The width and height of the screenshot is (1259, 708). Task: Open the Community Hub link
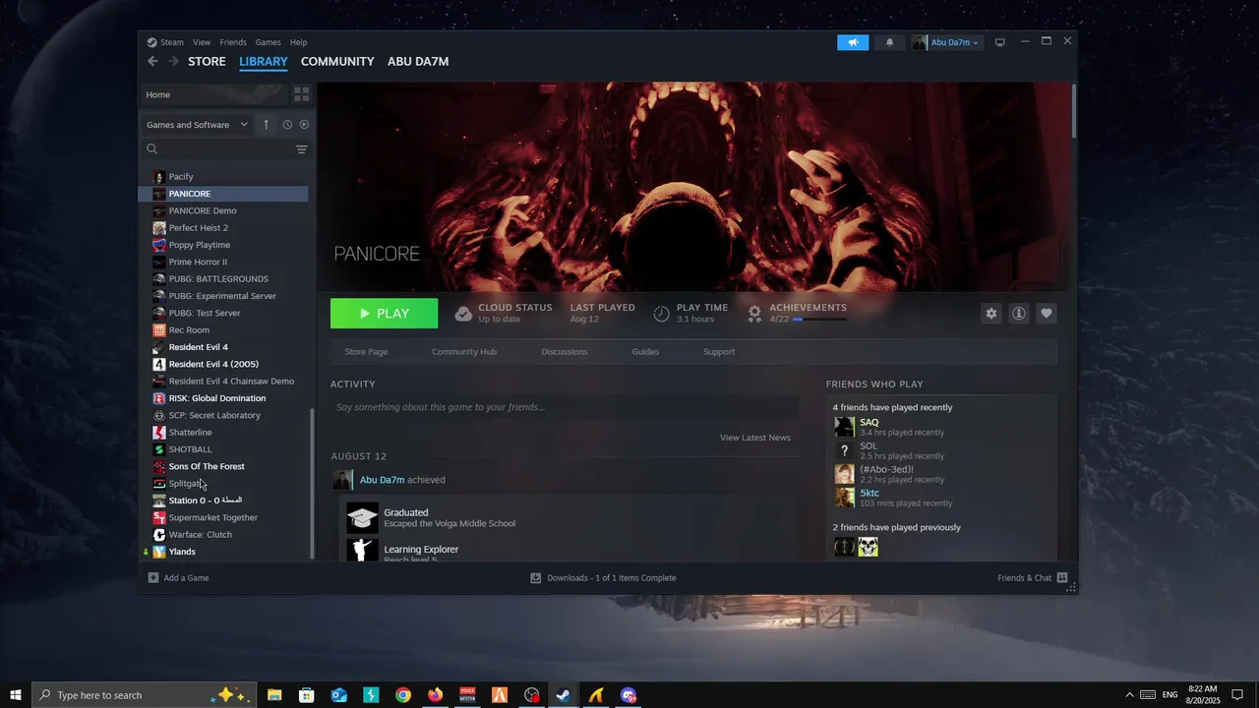coord(464,352)
